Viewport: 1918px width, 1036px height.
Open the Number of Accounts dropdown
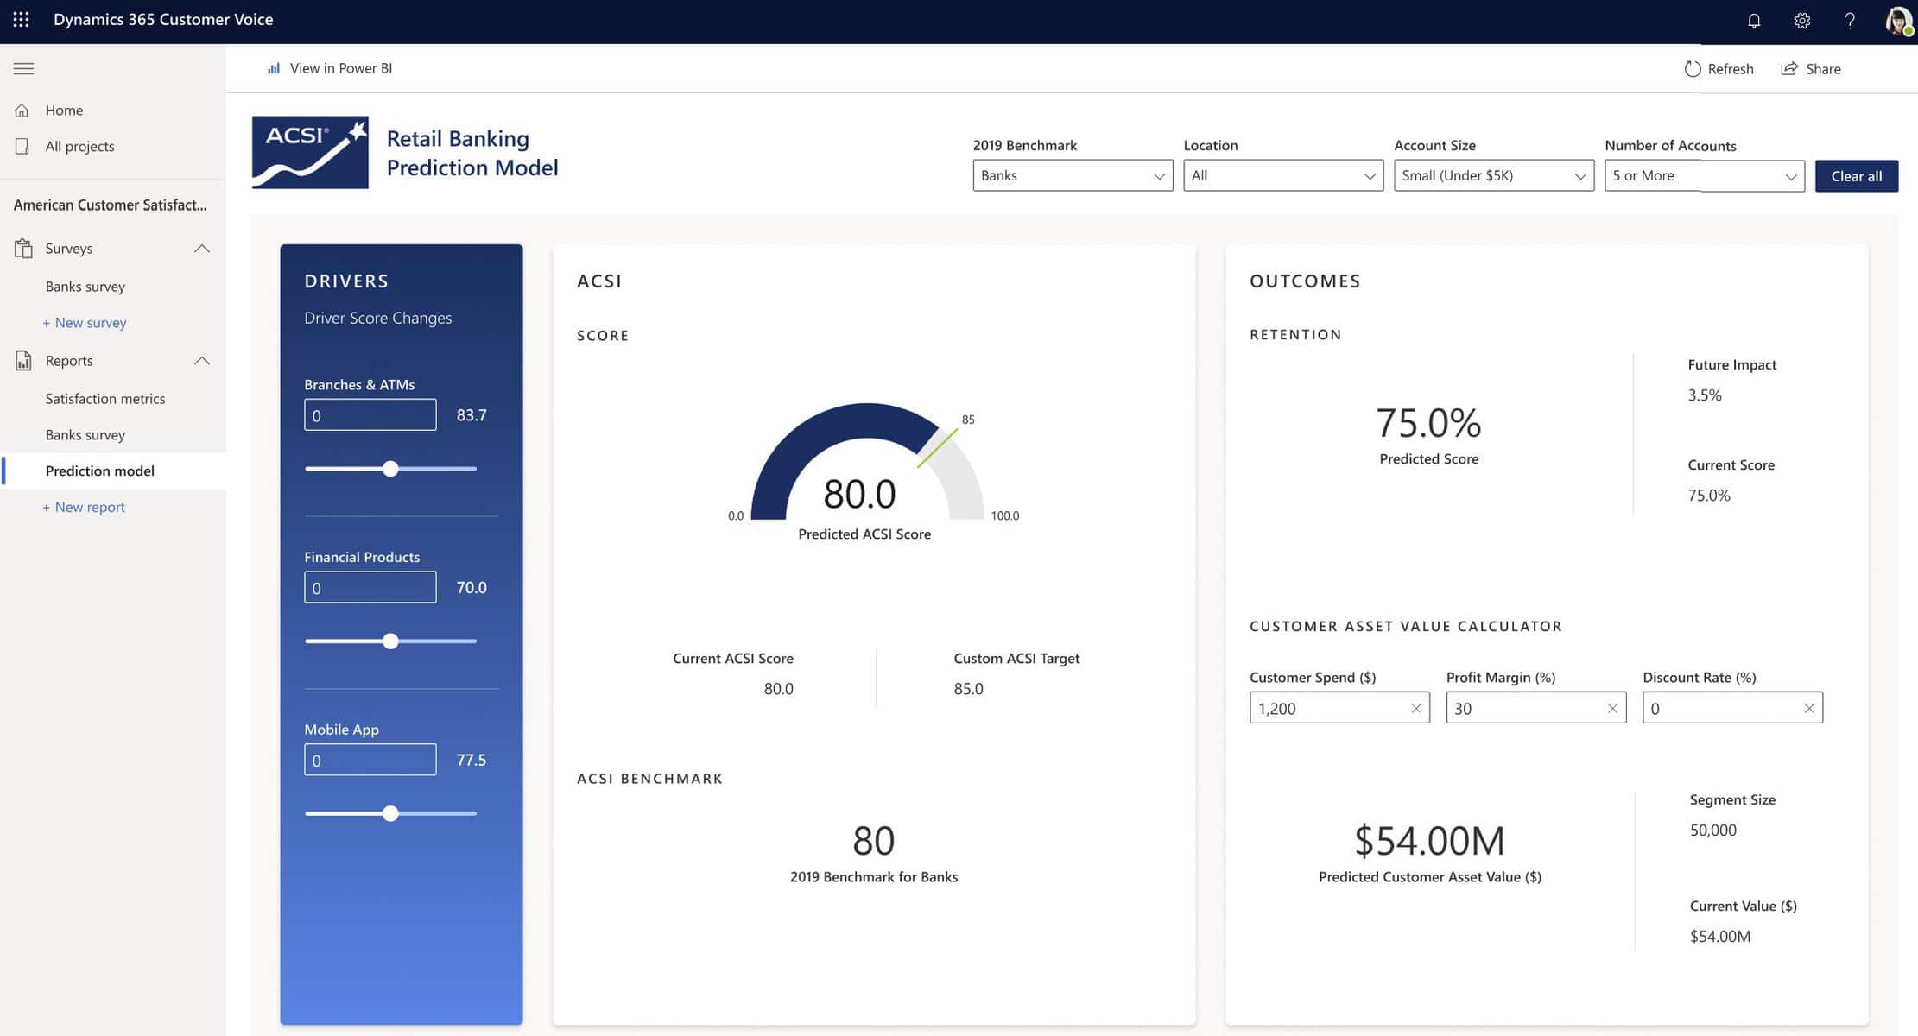[x=1705, y=175]
